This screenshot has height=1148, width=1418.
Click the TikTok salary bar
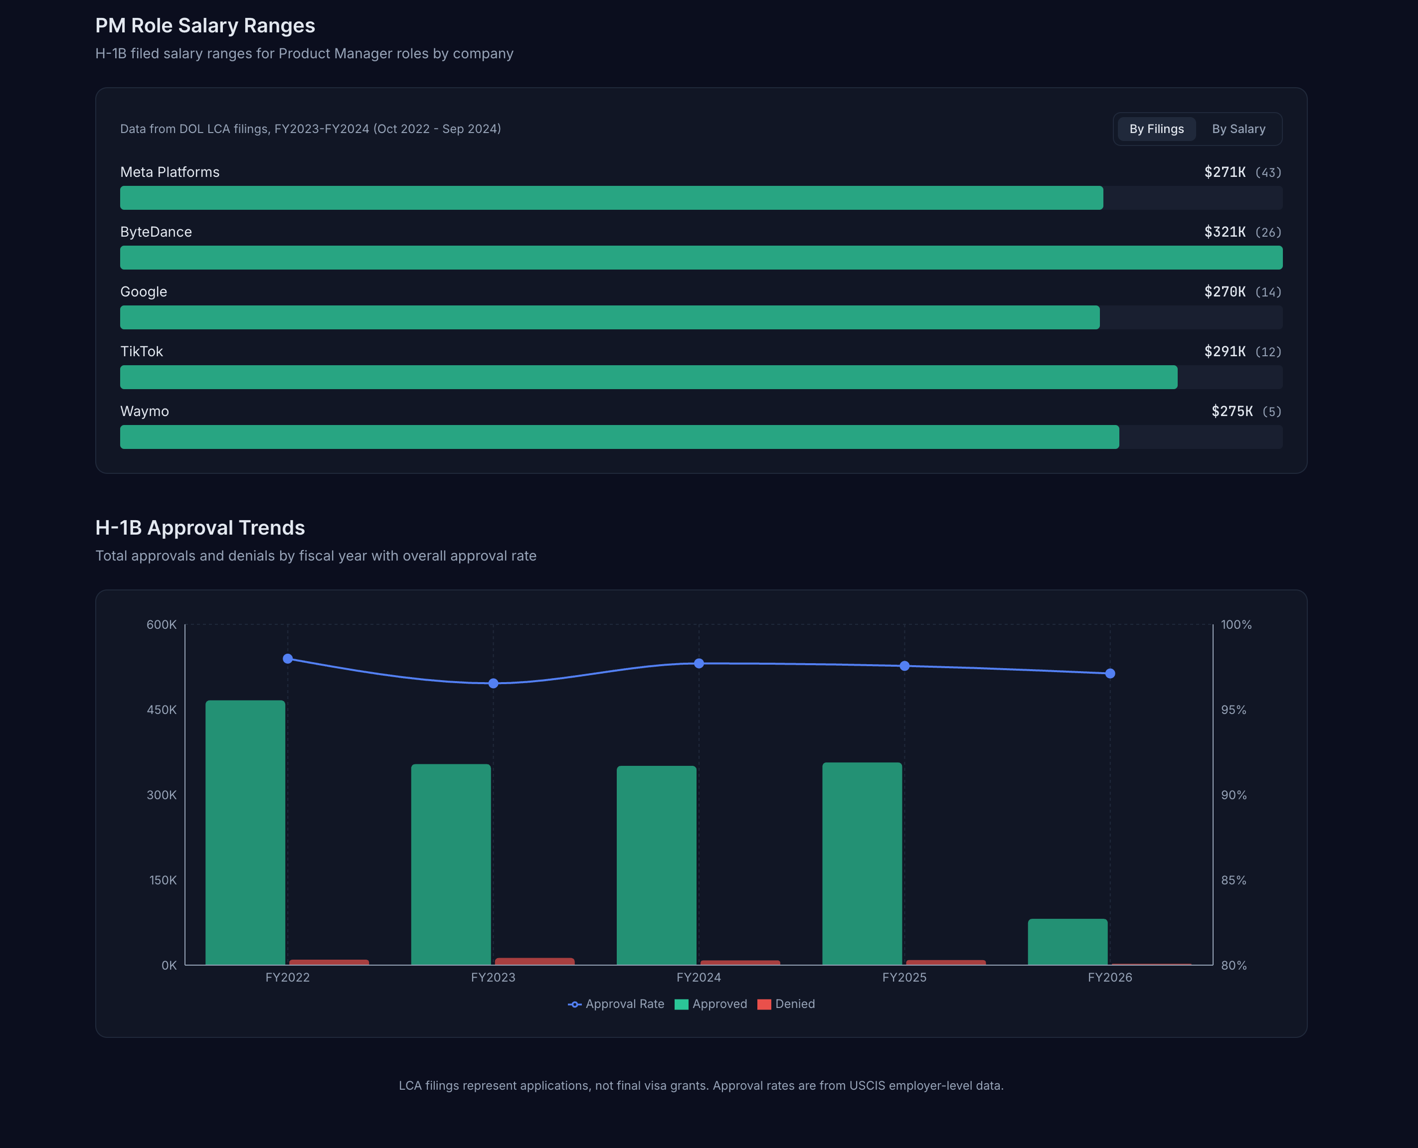[649, 377]
